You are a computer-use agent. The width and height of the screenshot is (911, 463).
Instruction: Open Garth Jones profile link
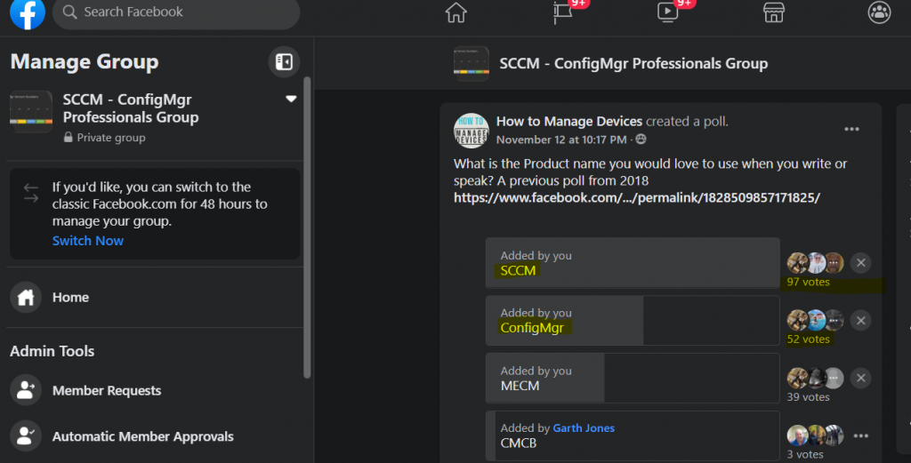pyautogui.click(x=584, y=428)
